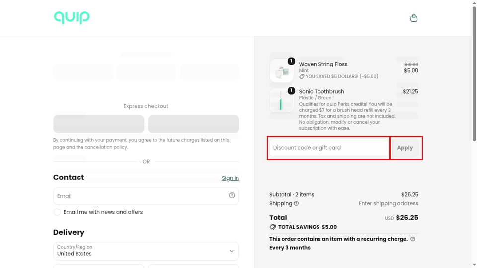The height and width of the screenshot is (268, 477).
Task: Click the Sonic Toothbrush product name
Action: pyautogui.click(x=321, y=91)
